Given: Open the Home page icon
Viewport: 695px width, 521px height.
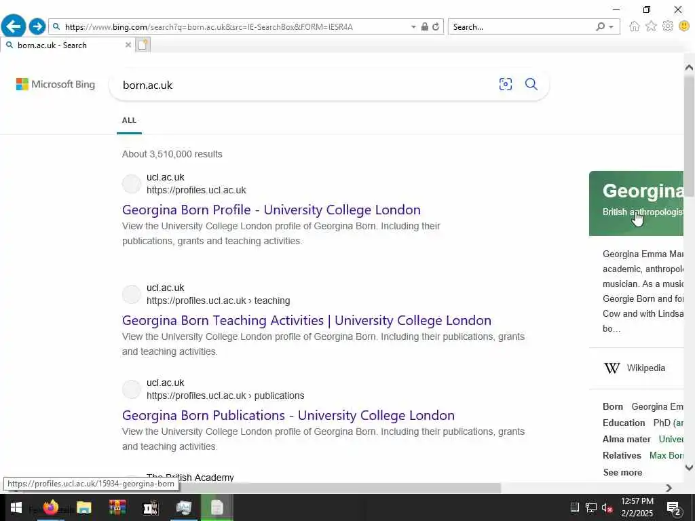Looking at the screenshot, I should [x=635, y=26].
